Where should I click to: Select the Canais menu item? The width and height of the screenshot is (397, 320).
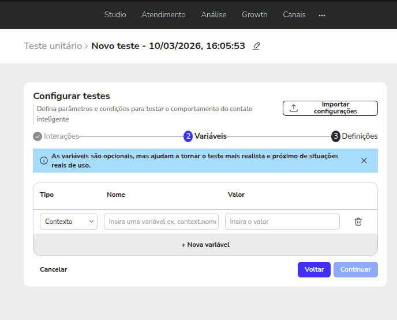294,14
